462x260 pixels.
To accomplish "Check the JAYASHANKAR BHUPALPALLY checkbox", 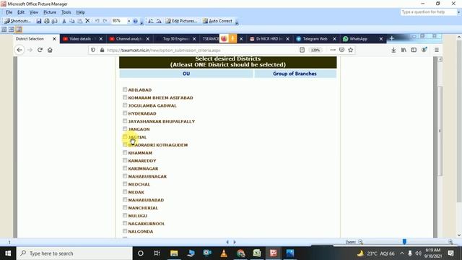I will point(125,121).
